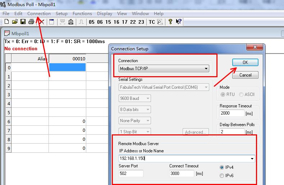
Task: Click the New document toolbar icon
Action: click(6, 22)
